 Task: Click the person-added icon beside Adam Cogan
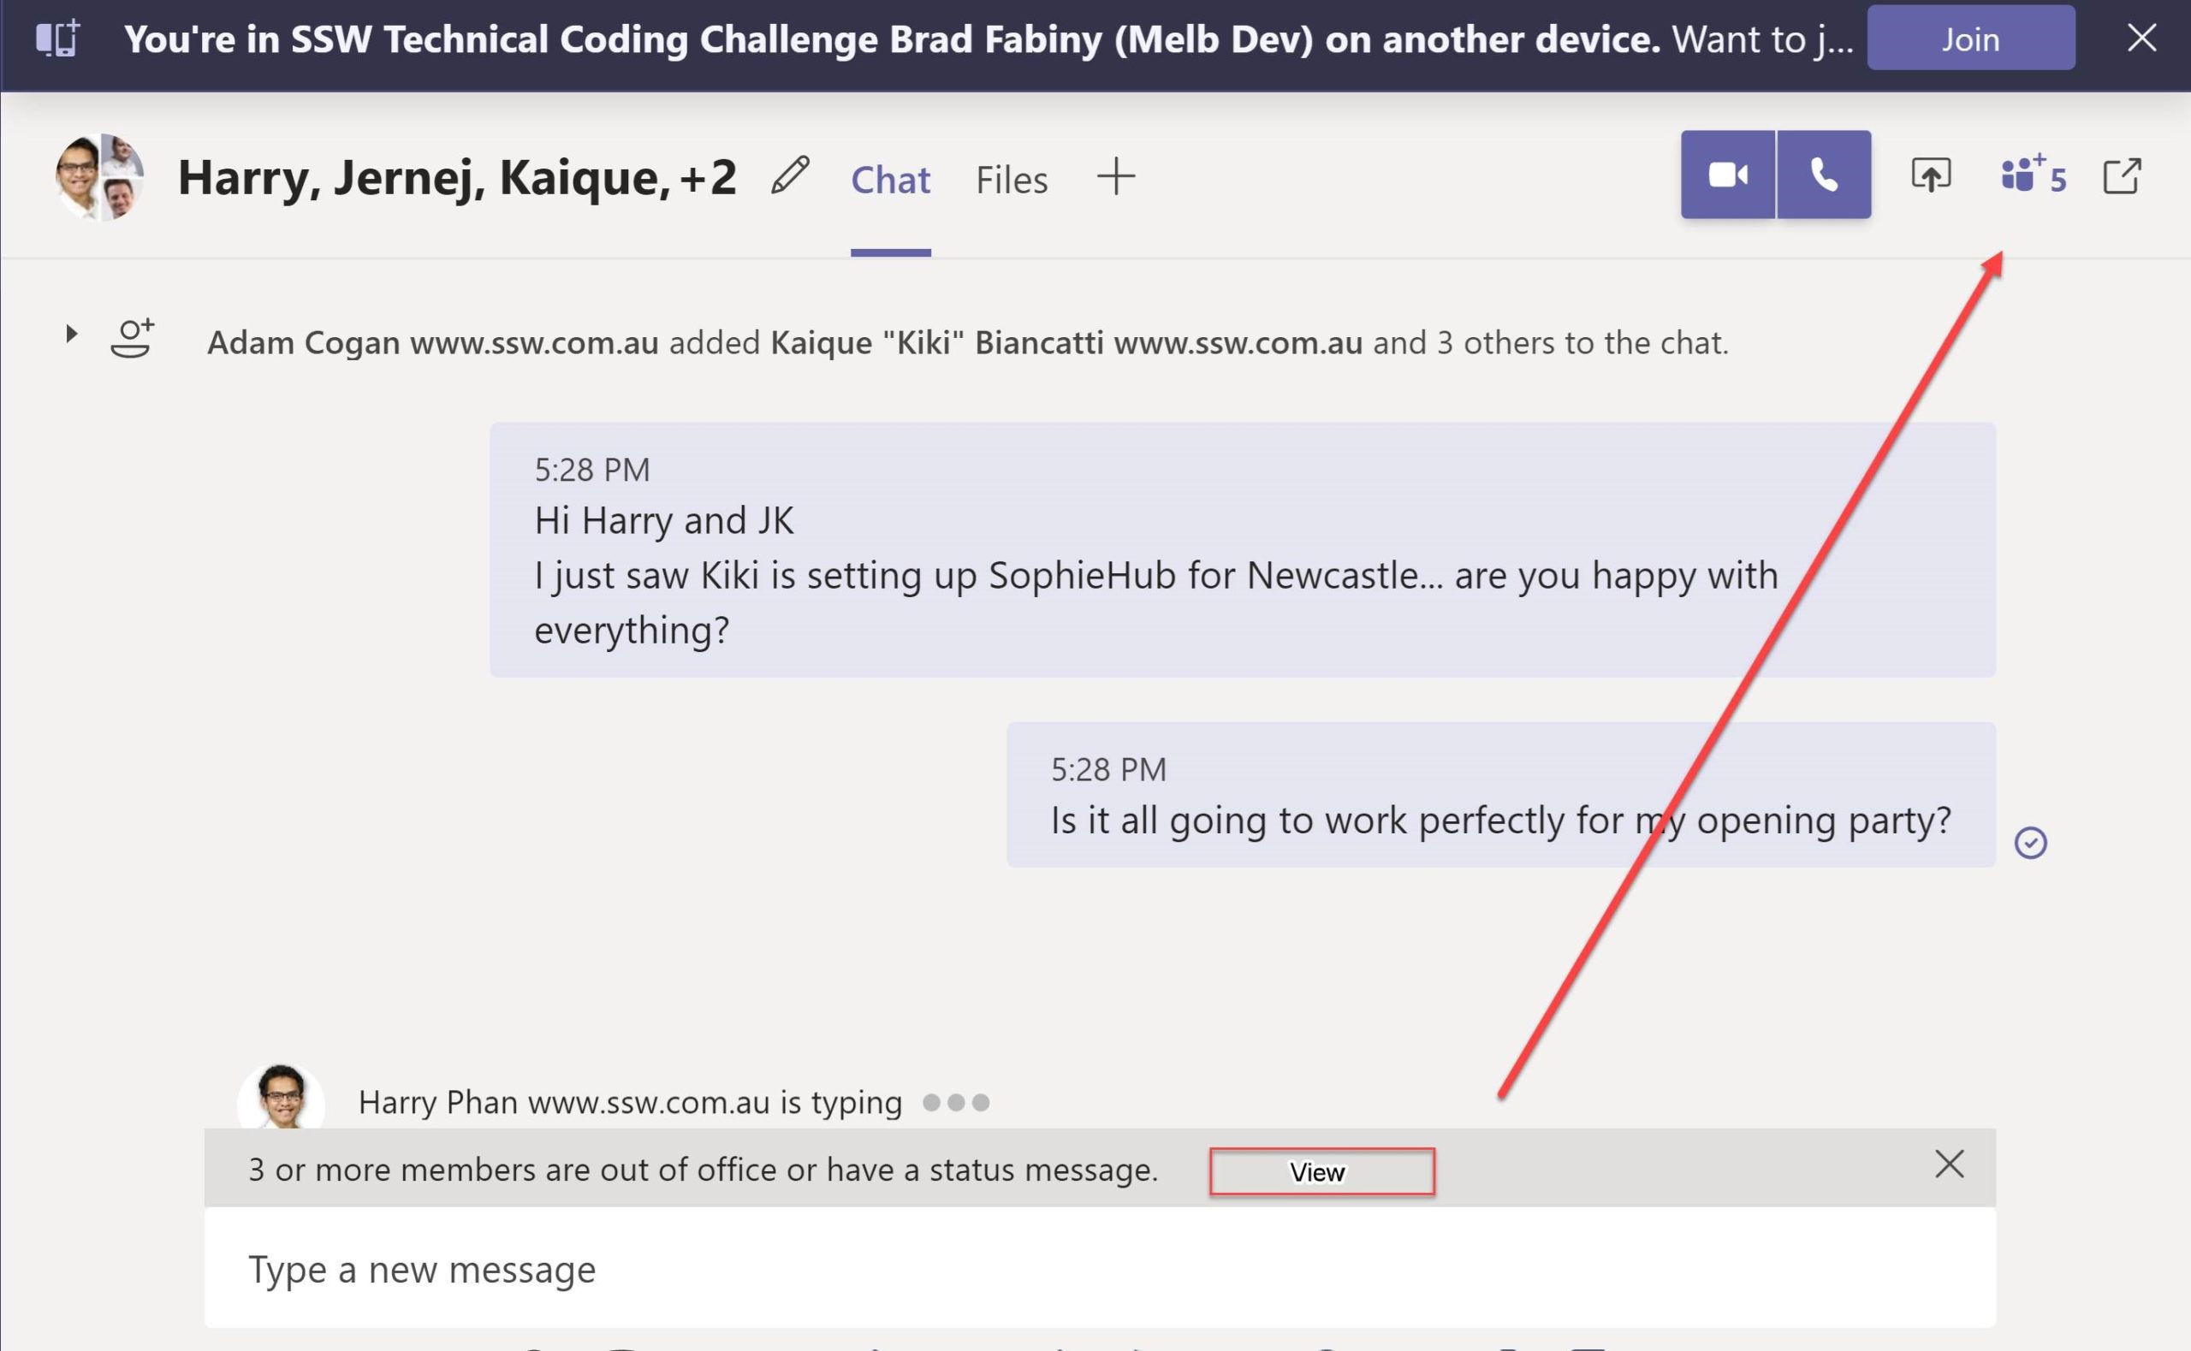pos(133,339)
